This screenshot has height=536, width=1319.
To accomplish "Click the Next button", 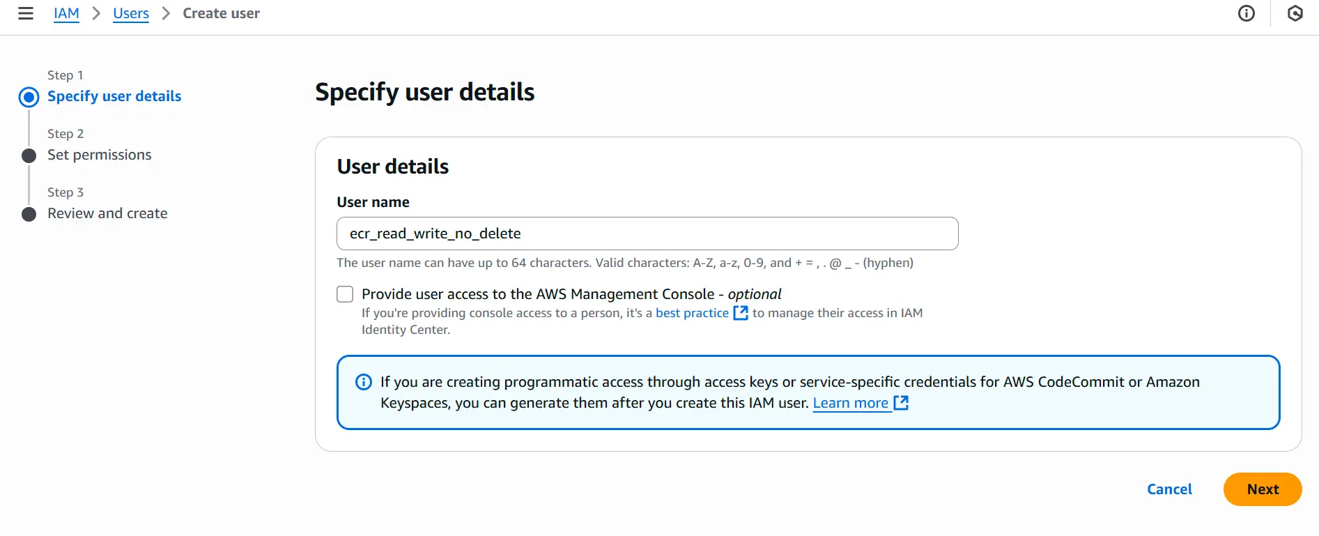I will (x=1263, y=489).
